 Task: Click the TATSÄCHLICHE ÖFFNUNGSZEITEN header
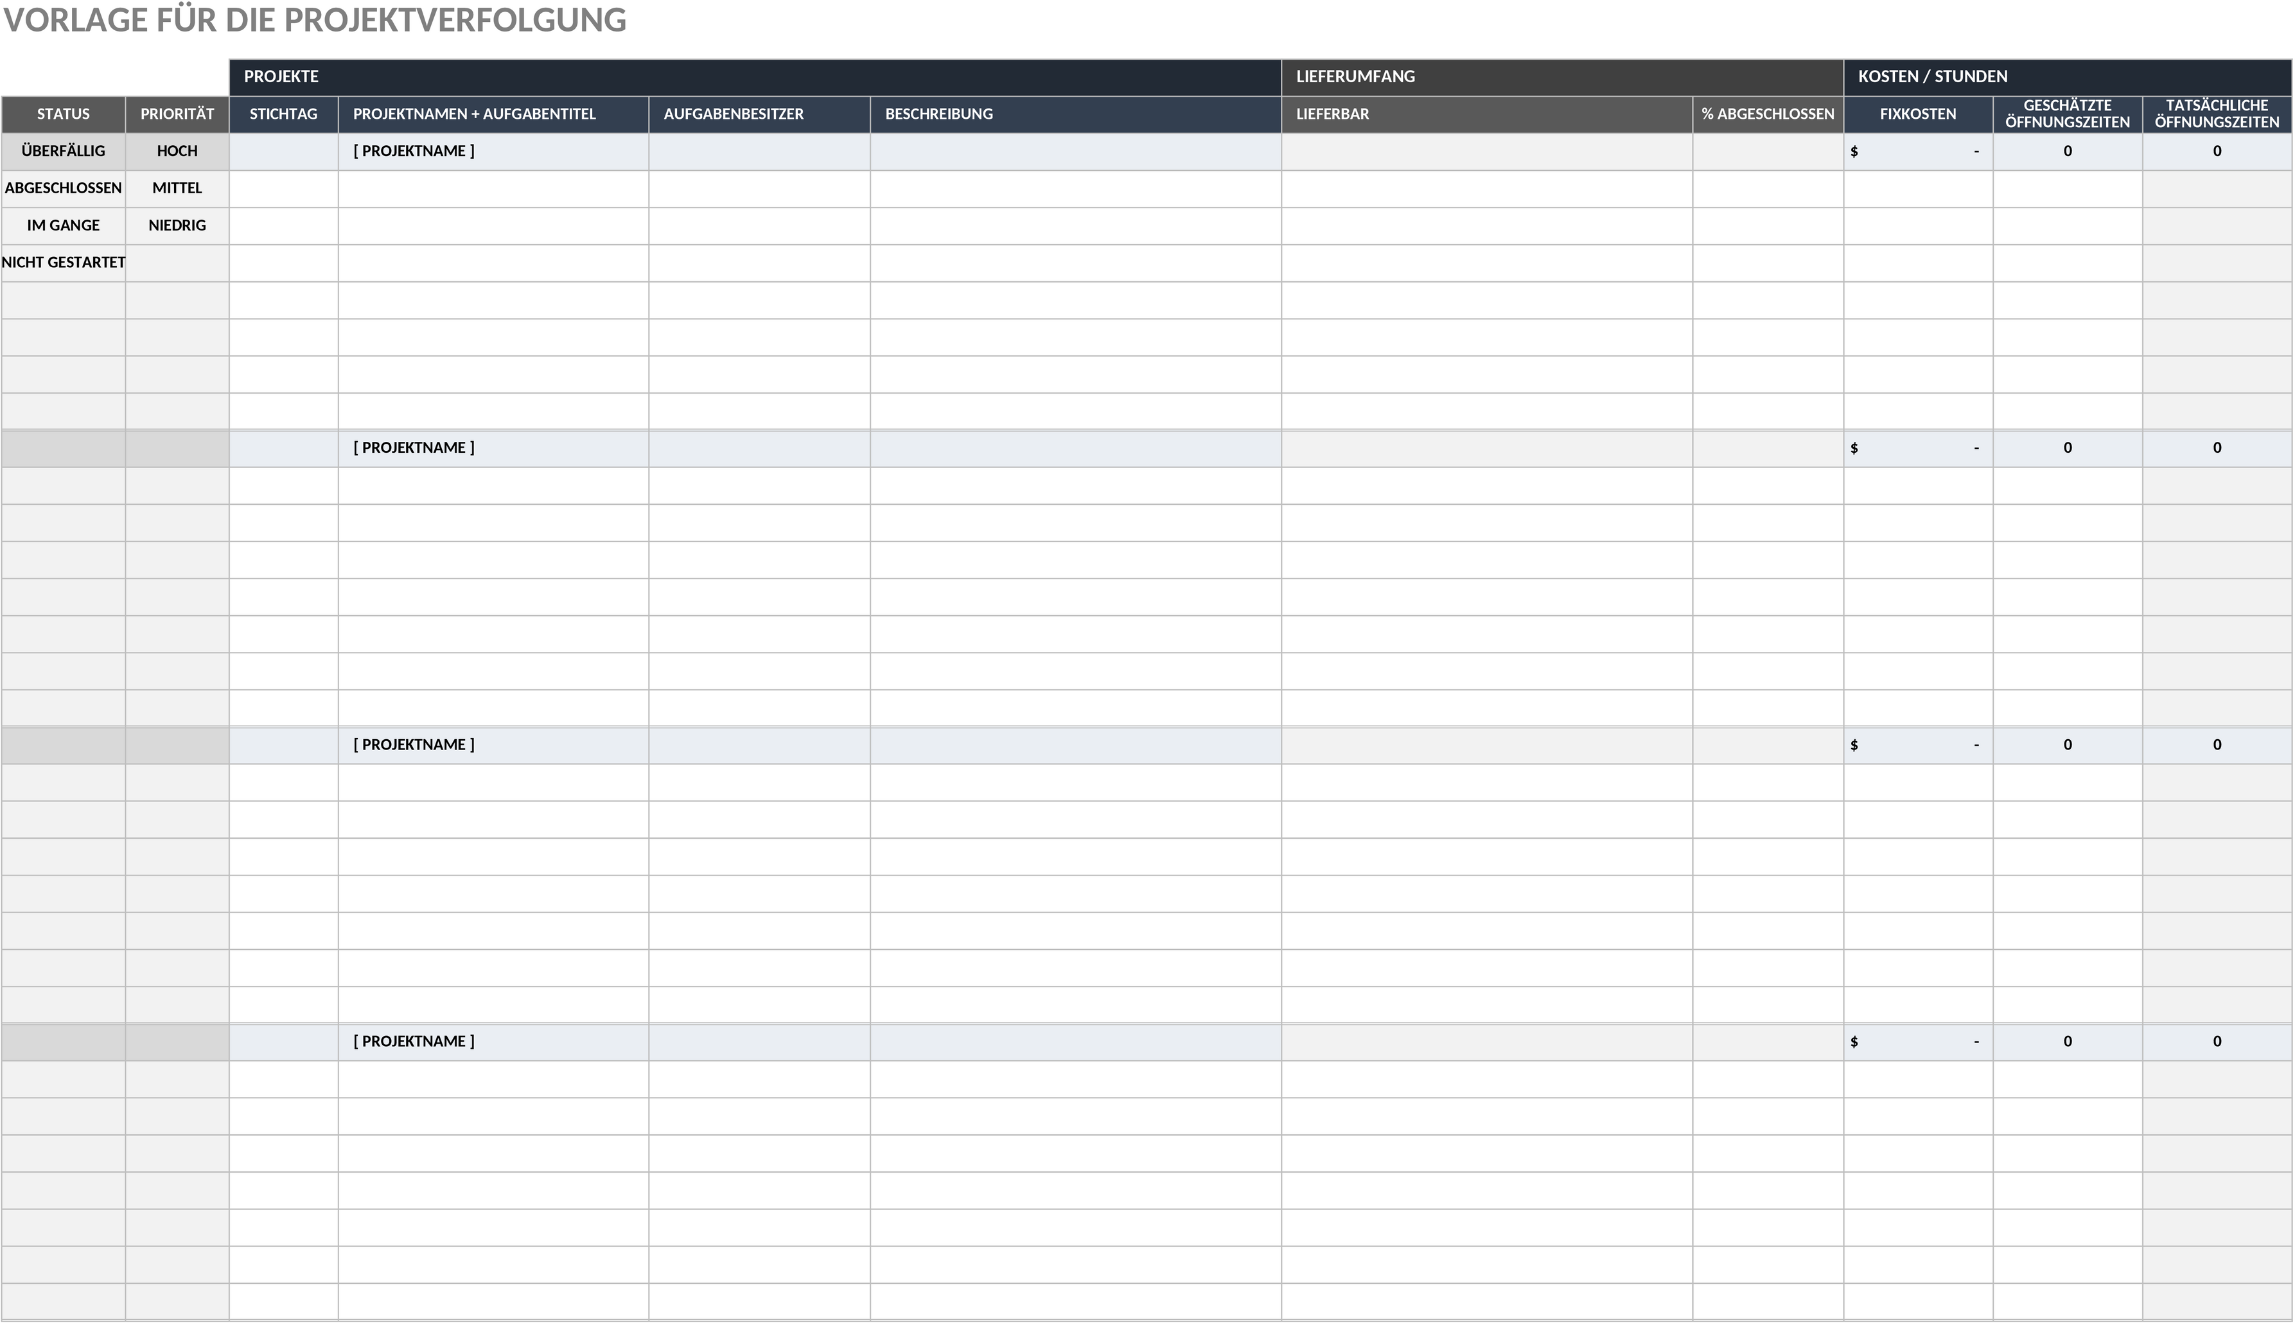pos(2217,114)
